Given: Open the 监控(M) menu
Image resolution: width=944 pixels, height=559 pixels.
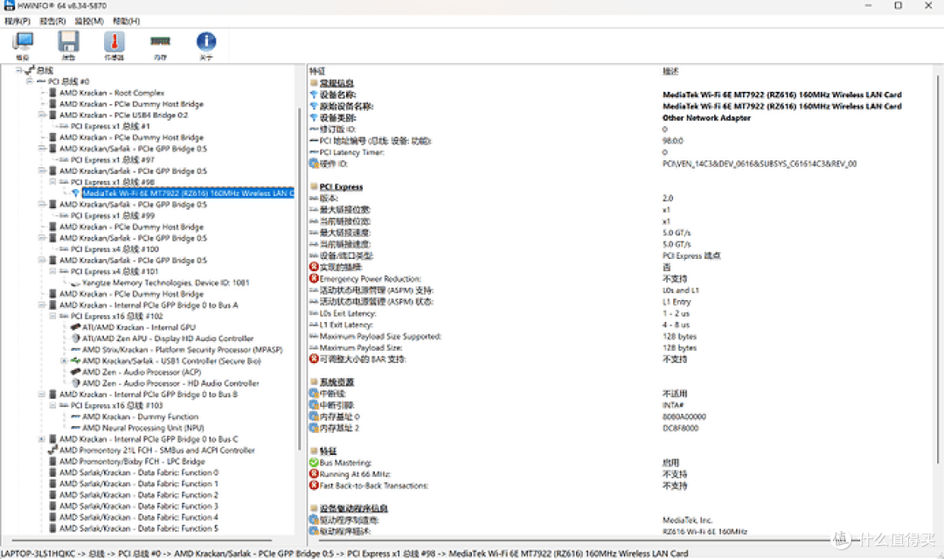Looking at the screenshot, I should [x=89, y=21].
